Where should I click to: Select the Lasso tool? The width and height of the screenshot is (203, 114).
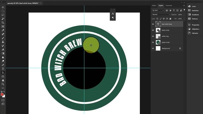[3, 15]
